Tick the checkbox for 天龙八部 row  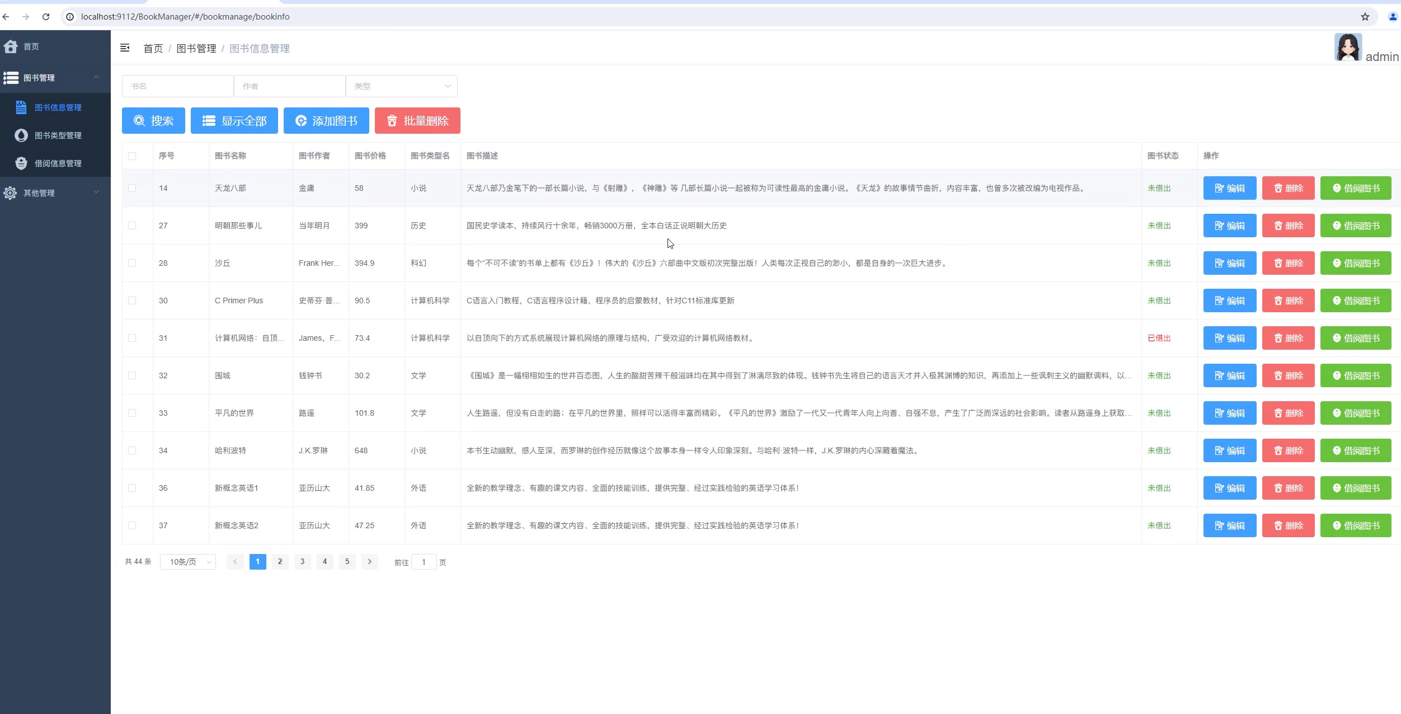tap(132, 189)
